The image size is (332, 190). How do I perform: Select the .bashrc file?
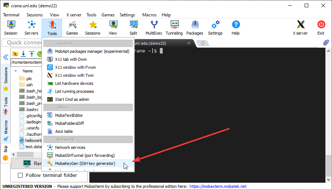(x=29, y=110)
